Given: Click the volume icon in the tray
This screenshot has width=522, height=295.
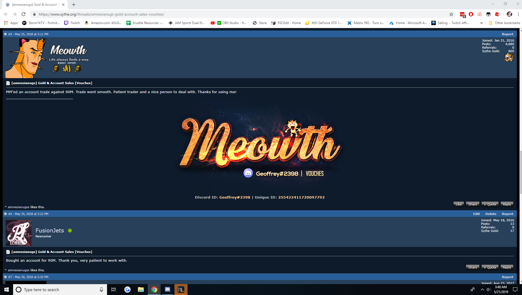Looking at the screenshot, I should [x=489, y=290].
